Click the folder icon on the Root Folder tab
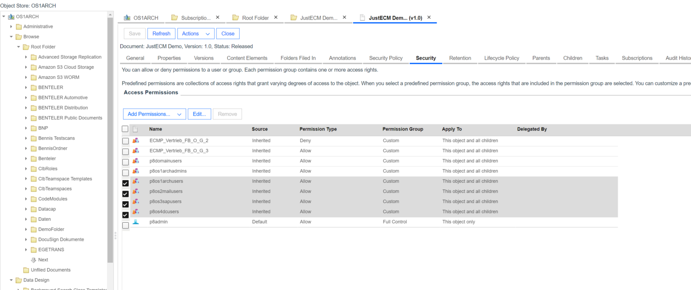Screen dimensions: 691x290 (235, 18)
